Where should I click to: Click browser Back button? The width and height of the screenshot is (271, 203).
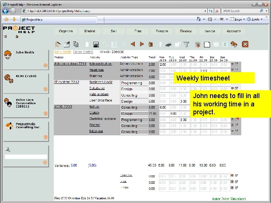coord(5,11)
